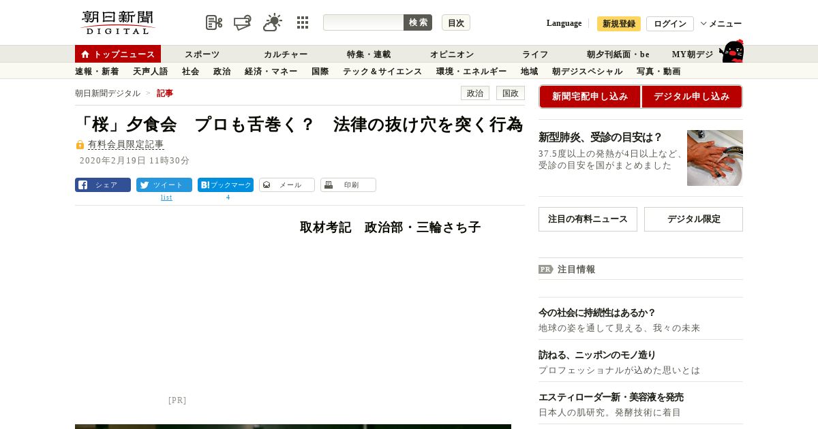This screenshot has height=429, width=818.
Task: Follow the 朝日新聞デジタル breadcrumb link
Action: [x=108, y=93]
